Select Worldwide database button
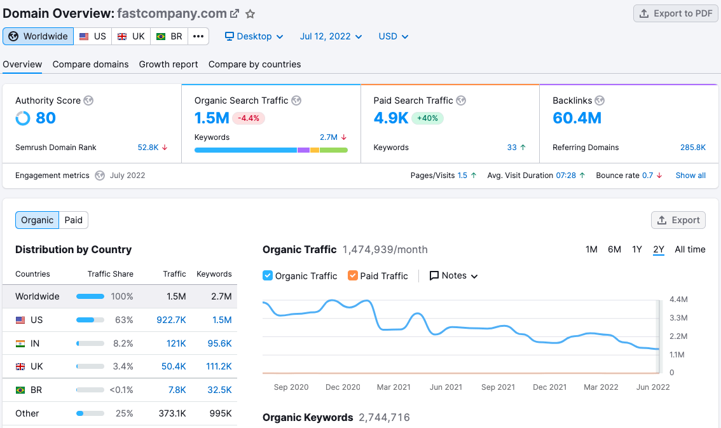This screenshot has height=428, width=721. [38, 36]
